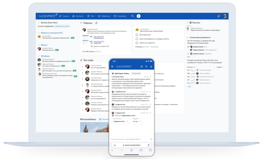Tap the history clock icon in mobile header
The height and width of the screenshot is (159, 263).
click(x=141, y=67)
